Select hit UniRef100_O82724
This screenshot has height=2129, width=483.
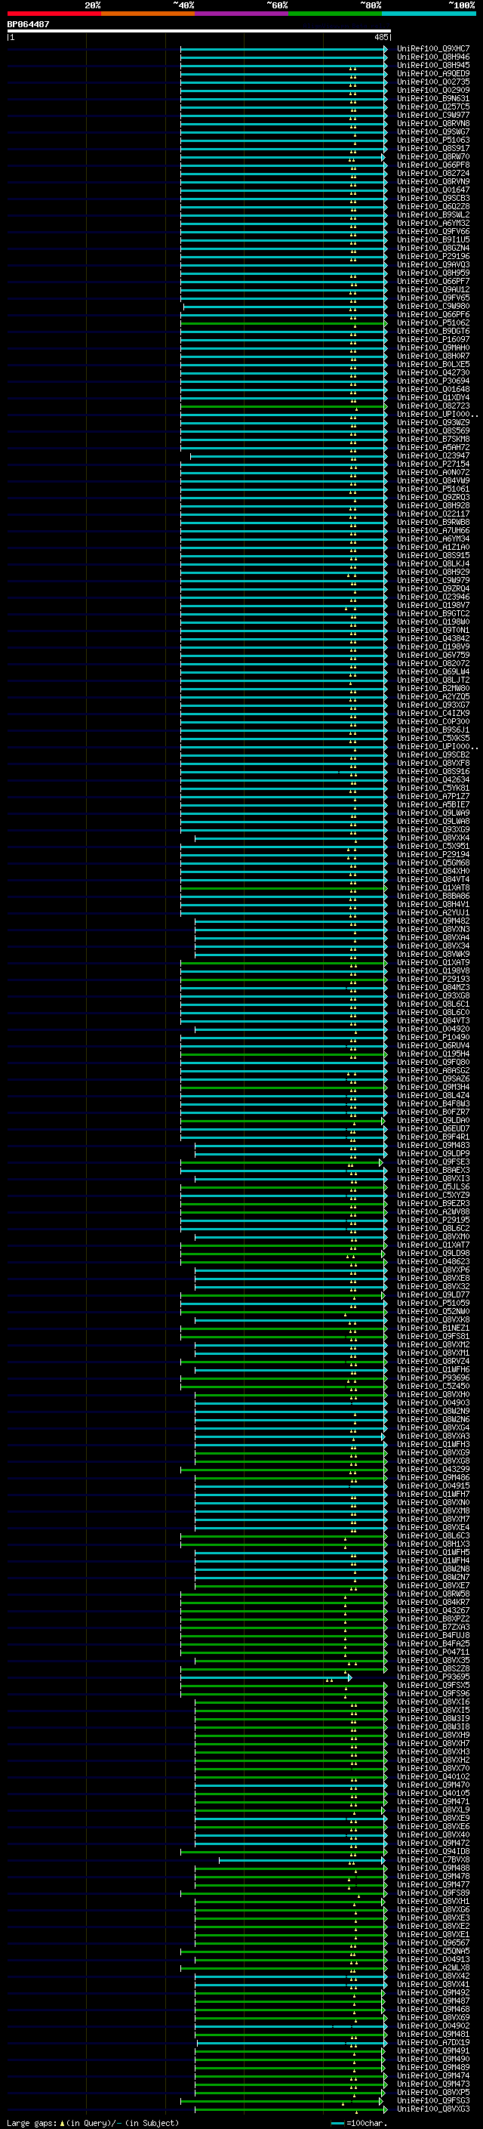[x=432, y=173]
